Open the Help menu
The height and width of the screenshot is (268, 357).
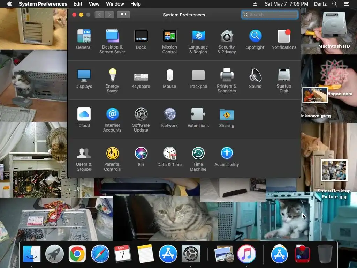pos(136,4)
